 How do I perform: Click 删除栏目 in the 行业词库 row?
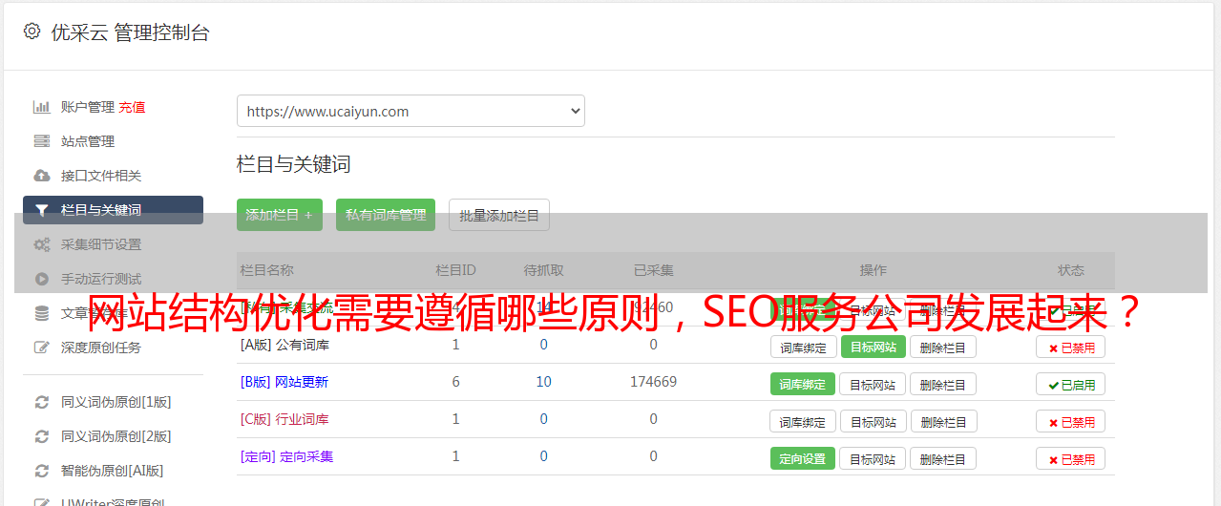coord(942,421)
